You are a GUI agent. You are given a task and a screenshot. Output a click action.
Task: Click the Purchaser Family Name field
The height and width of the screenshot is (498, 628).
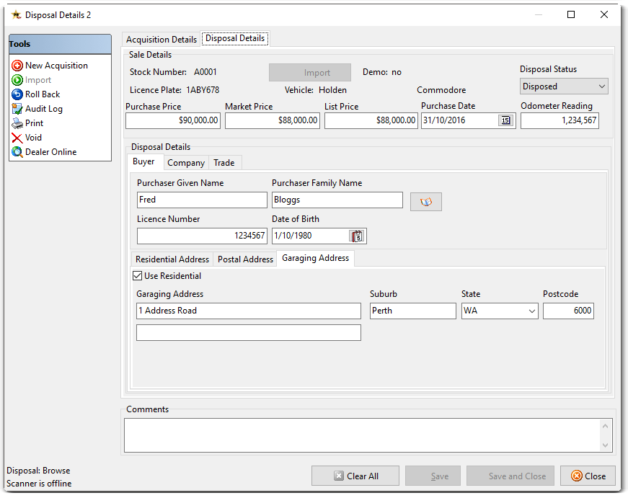tap(337, 200)
